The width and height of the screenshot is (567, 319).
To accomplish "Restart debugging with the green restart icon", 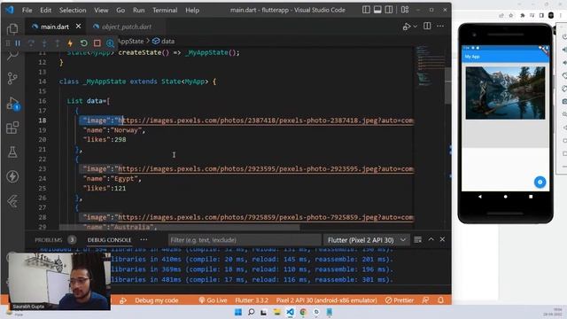I will click(x=83, y=43).
